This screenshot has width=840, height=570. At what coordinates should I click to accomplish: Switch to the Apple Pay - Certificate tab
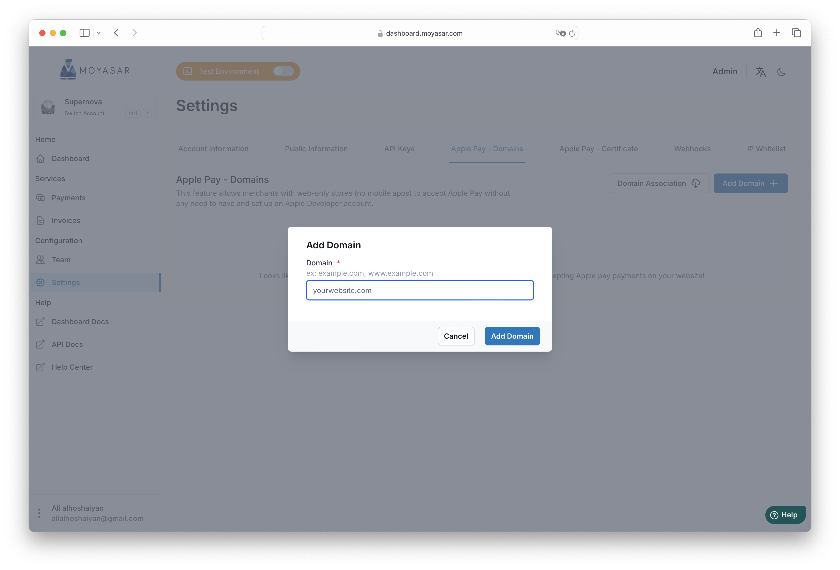coord(598,149)
